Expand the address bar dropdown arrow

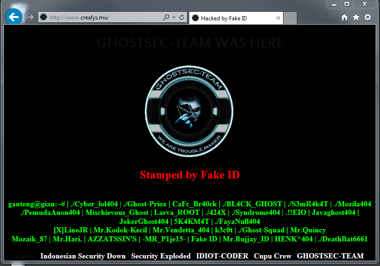pos(174,17)
